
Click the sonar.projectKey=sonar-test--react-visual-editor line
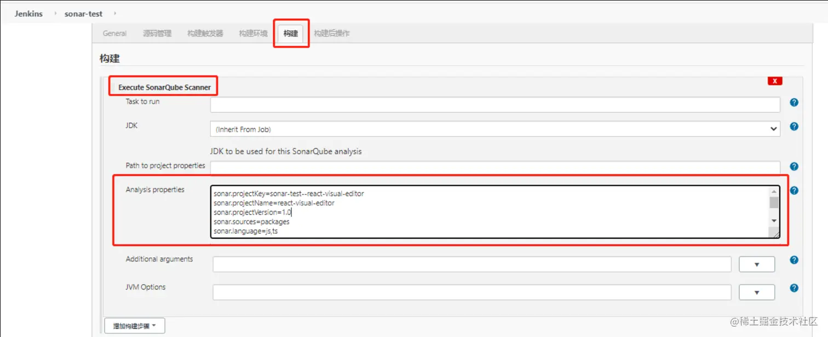[289, 193]
